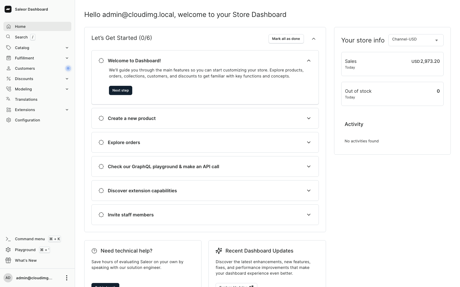Click the Out of stock card
460x287 pixels.
pyautogui.click(x=392, y=94)
